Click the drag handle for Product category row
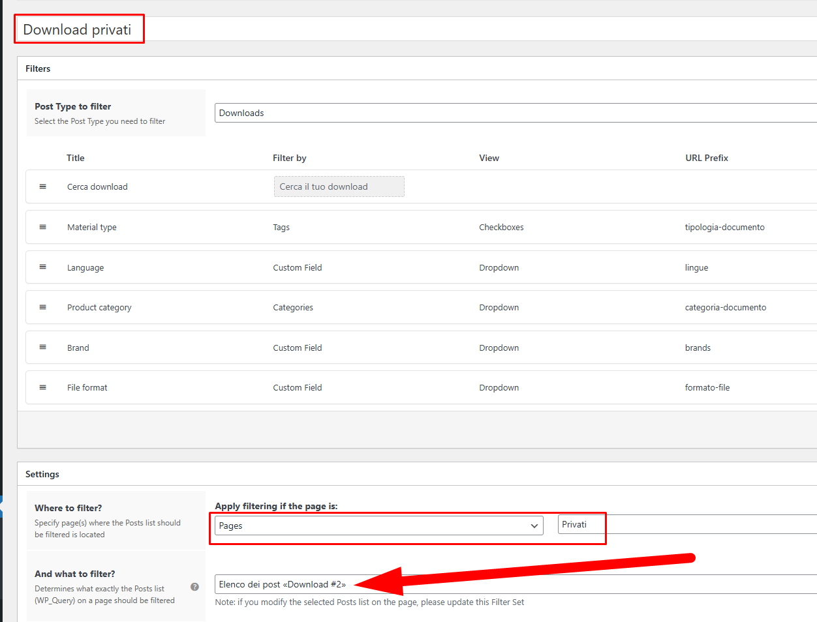The image size is (817, 622). point(43,307)
